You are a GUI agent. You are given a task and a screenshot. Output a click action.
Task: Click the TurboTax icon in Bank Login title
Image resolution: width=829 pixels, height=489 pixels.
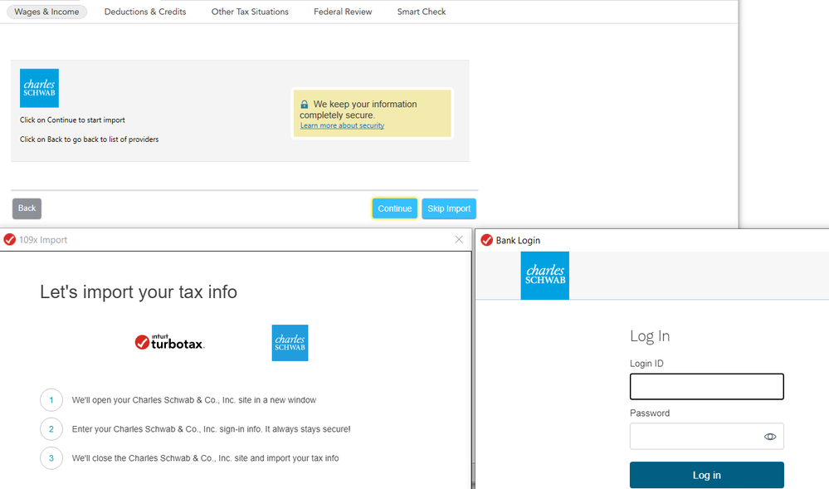tap(486, 240)
